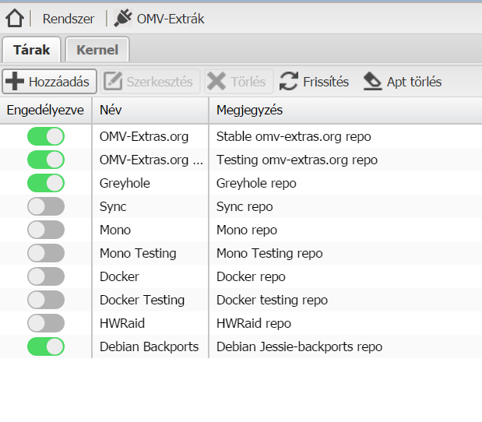Enable the HWRaid repo toggle
This screenshot has width=482, height=422.
coord(46,323)
